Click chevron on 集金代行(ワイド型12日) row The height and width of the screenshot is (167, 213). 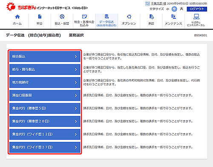[76, 134]
